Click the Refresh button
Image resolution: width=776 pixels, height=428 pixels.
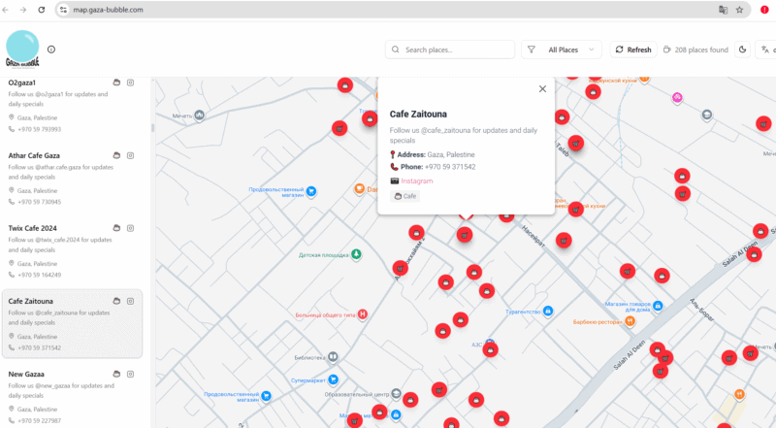[x=631, y=49]
